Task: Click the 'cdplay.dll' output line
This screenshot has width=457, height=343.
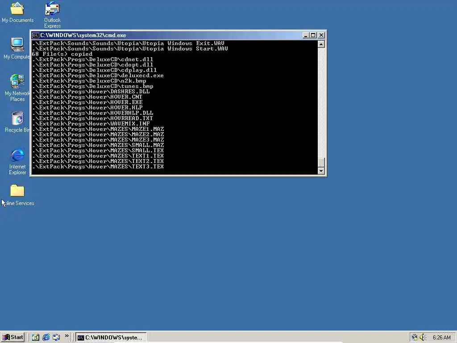Action: click(x=94, y=70)
